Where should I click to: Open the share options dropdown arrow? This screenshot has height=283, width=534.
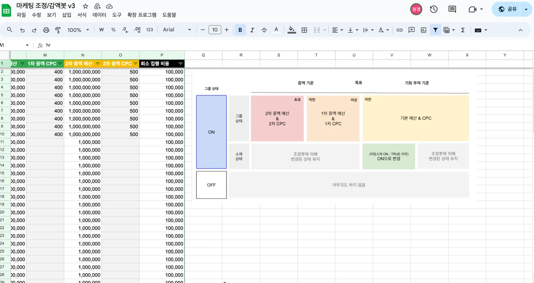click(x=526, y=9)
